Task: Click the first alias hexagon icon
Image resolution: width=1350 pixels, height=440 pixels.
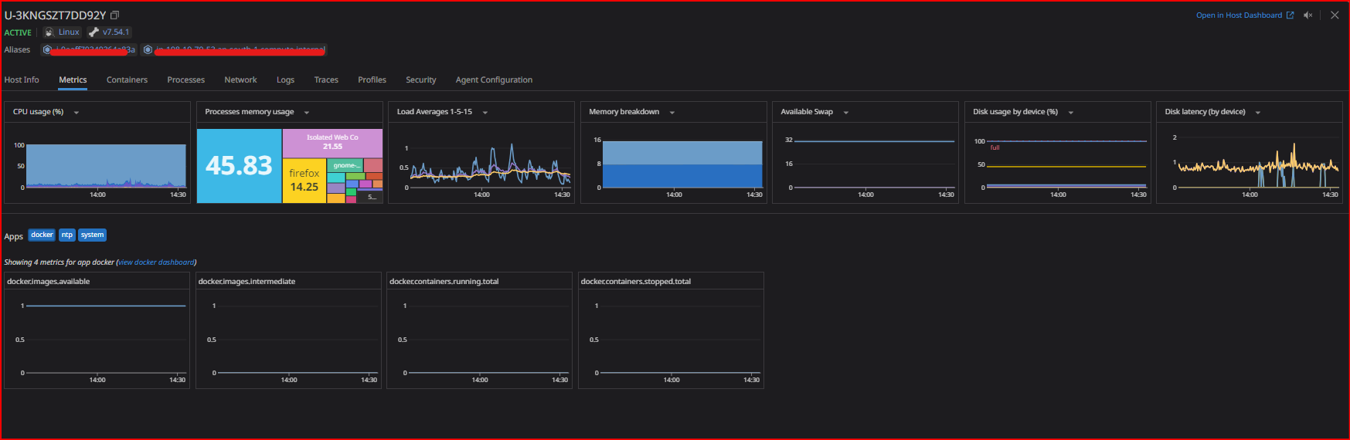Action: (x=47, y=49)
